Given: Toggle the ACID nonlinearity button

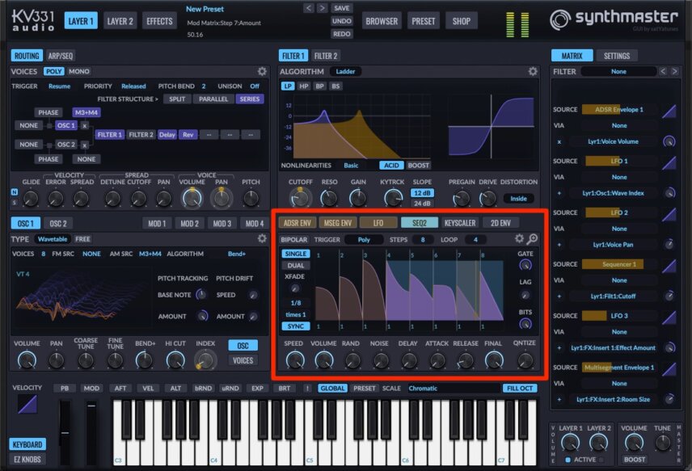Looking at the screenshot, I should pyautogui.click(x=391, y=166).
